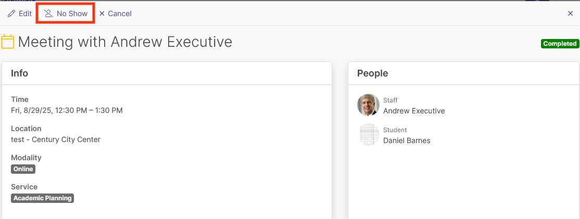Viewport: 580px width, 219px height.
Task: Click the People panel header
Action: [x=464, y=73]
